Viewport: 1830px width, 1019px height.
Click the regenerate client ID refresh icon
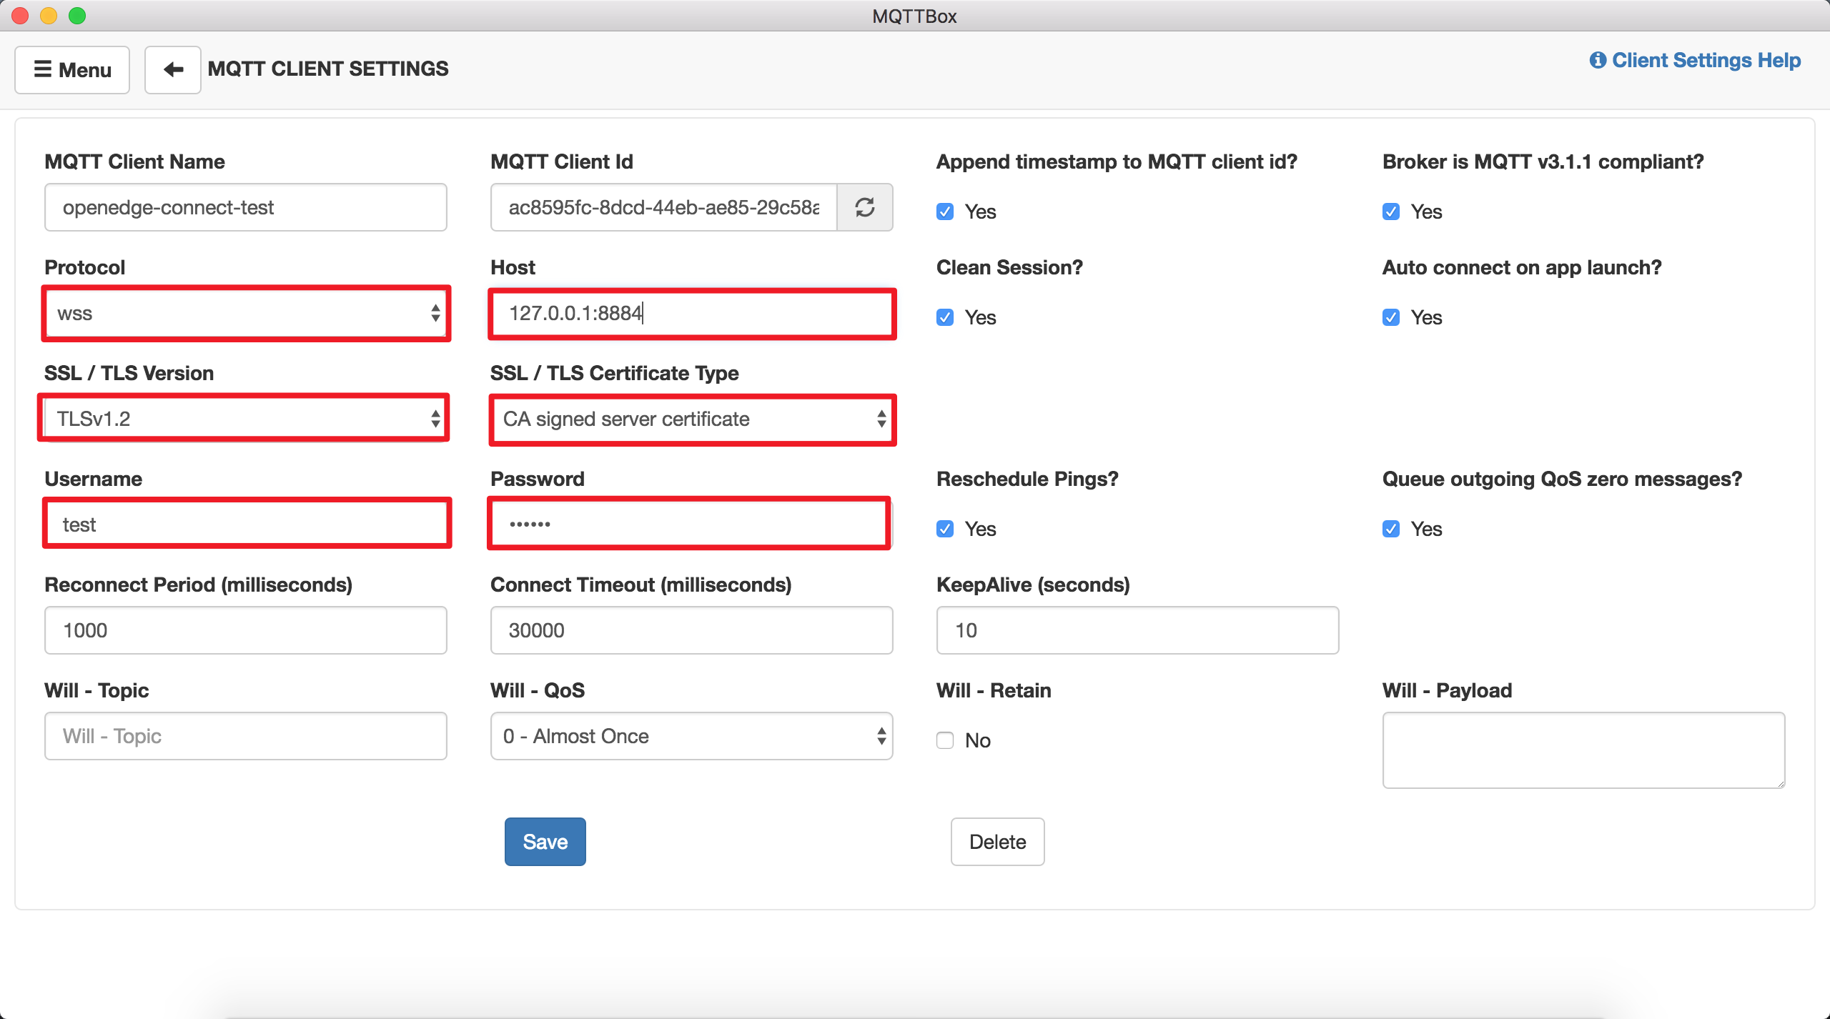[x=864, y=207]
